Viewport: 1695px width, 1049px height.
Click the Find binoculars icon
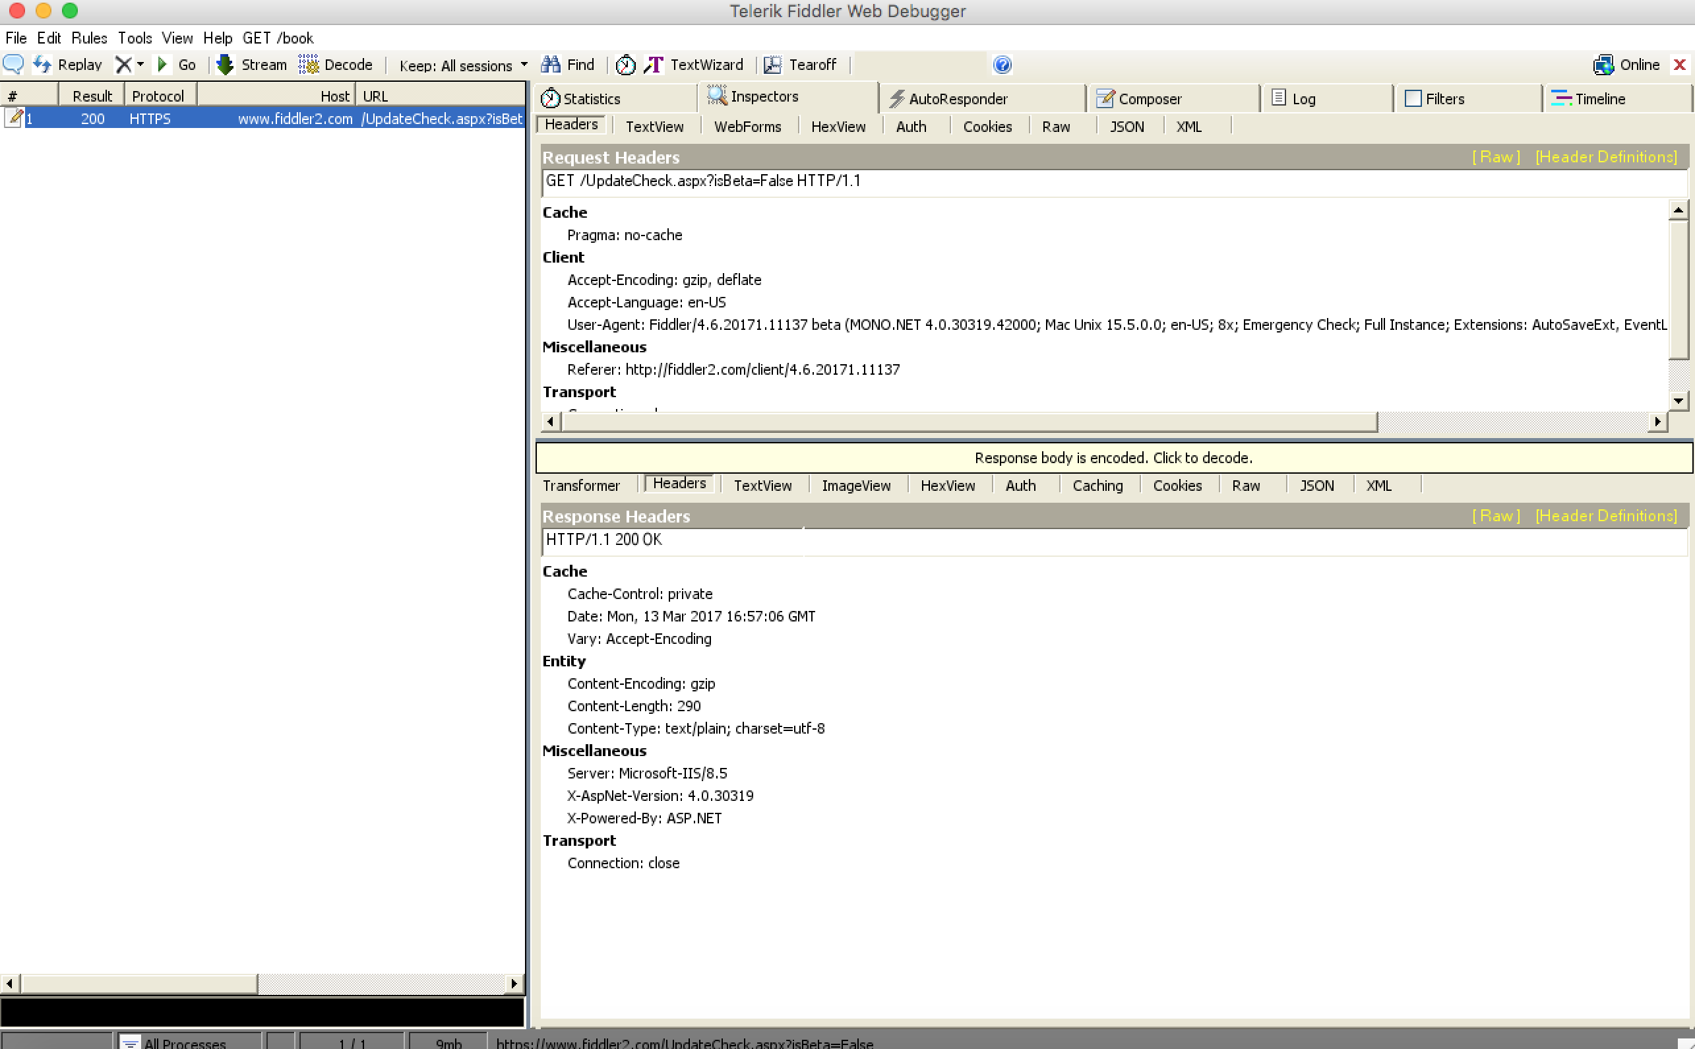(551, 65)
